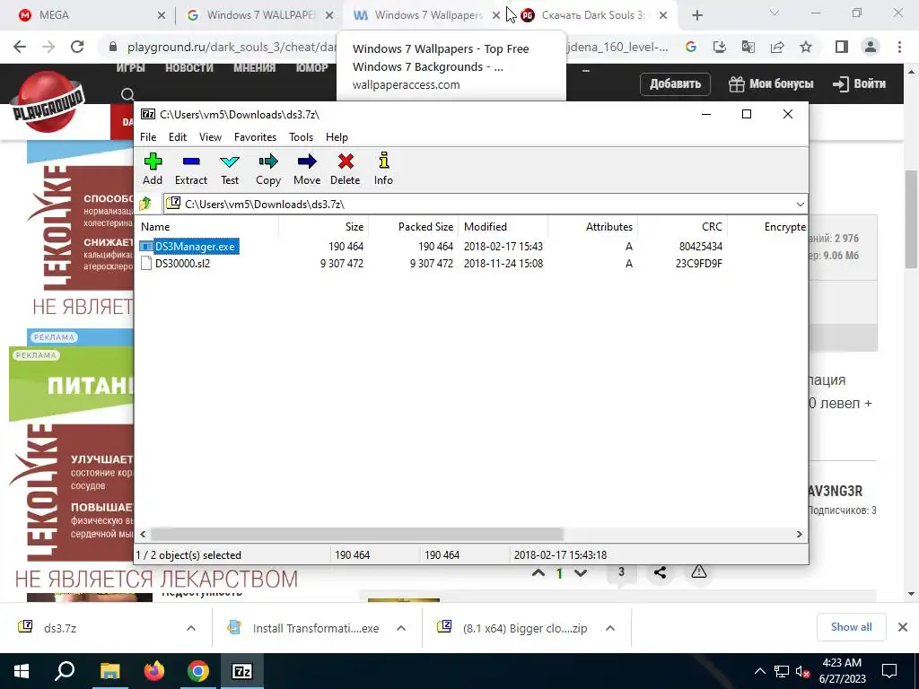Screen dimensions: 919x689
Task: Expand Install Transformati....exe download options
Action: click(x=401, y=628)
